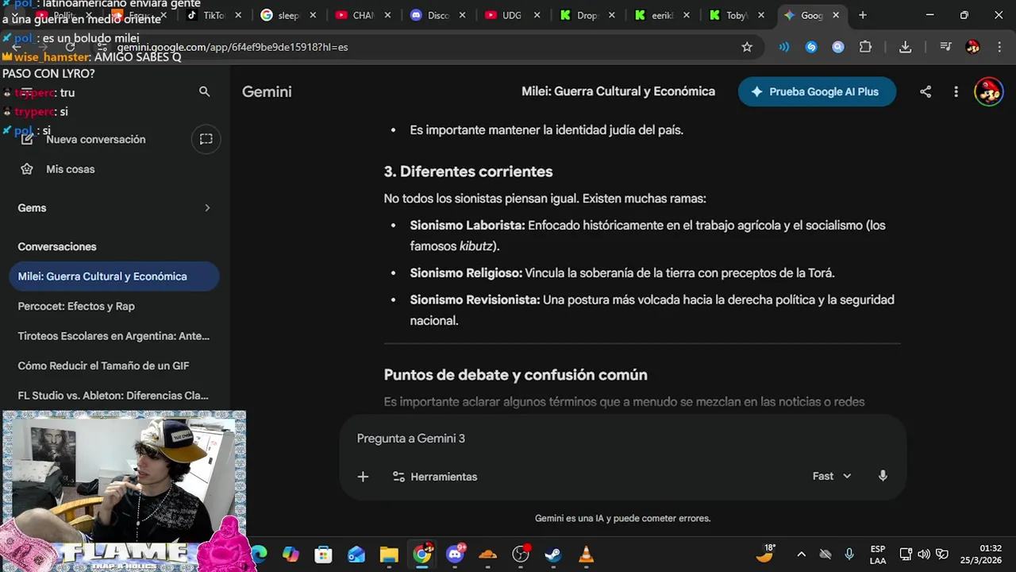Open Microsoft Store from the taskbar
The width and height of the screenshot is (1016, 572).
coord(323,555)
